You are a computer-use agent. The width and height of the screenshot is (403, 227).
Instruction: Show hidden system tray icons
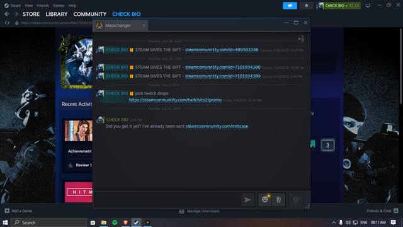click(334, 223)
